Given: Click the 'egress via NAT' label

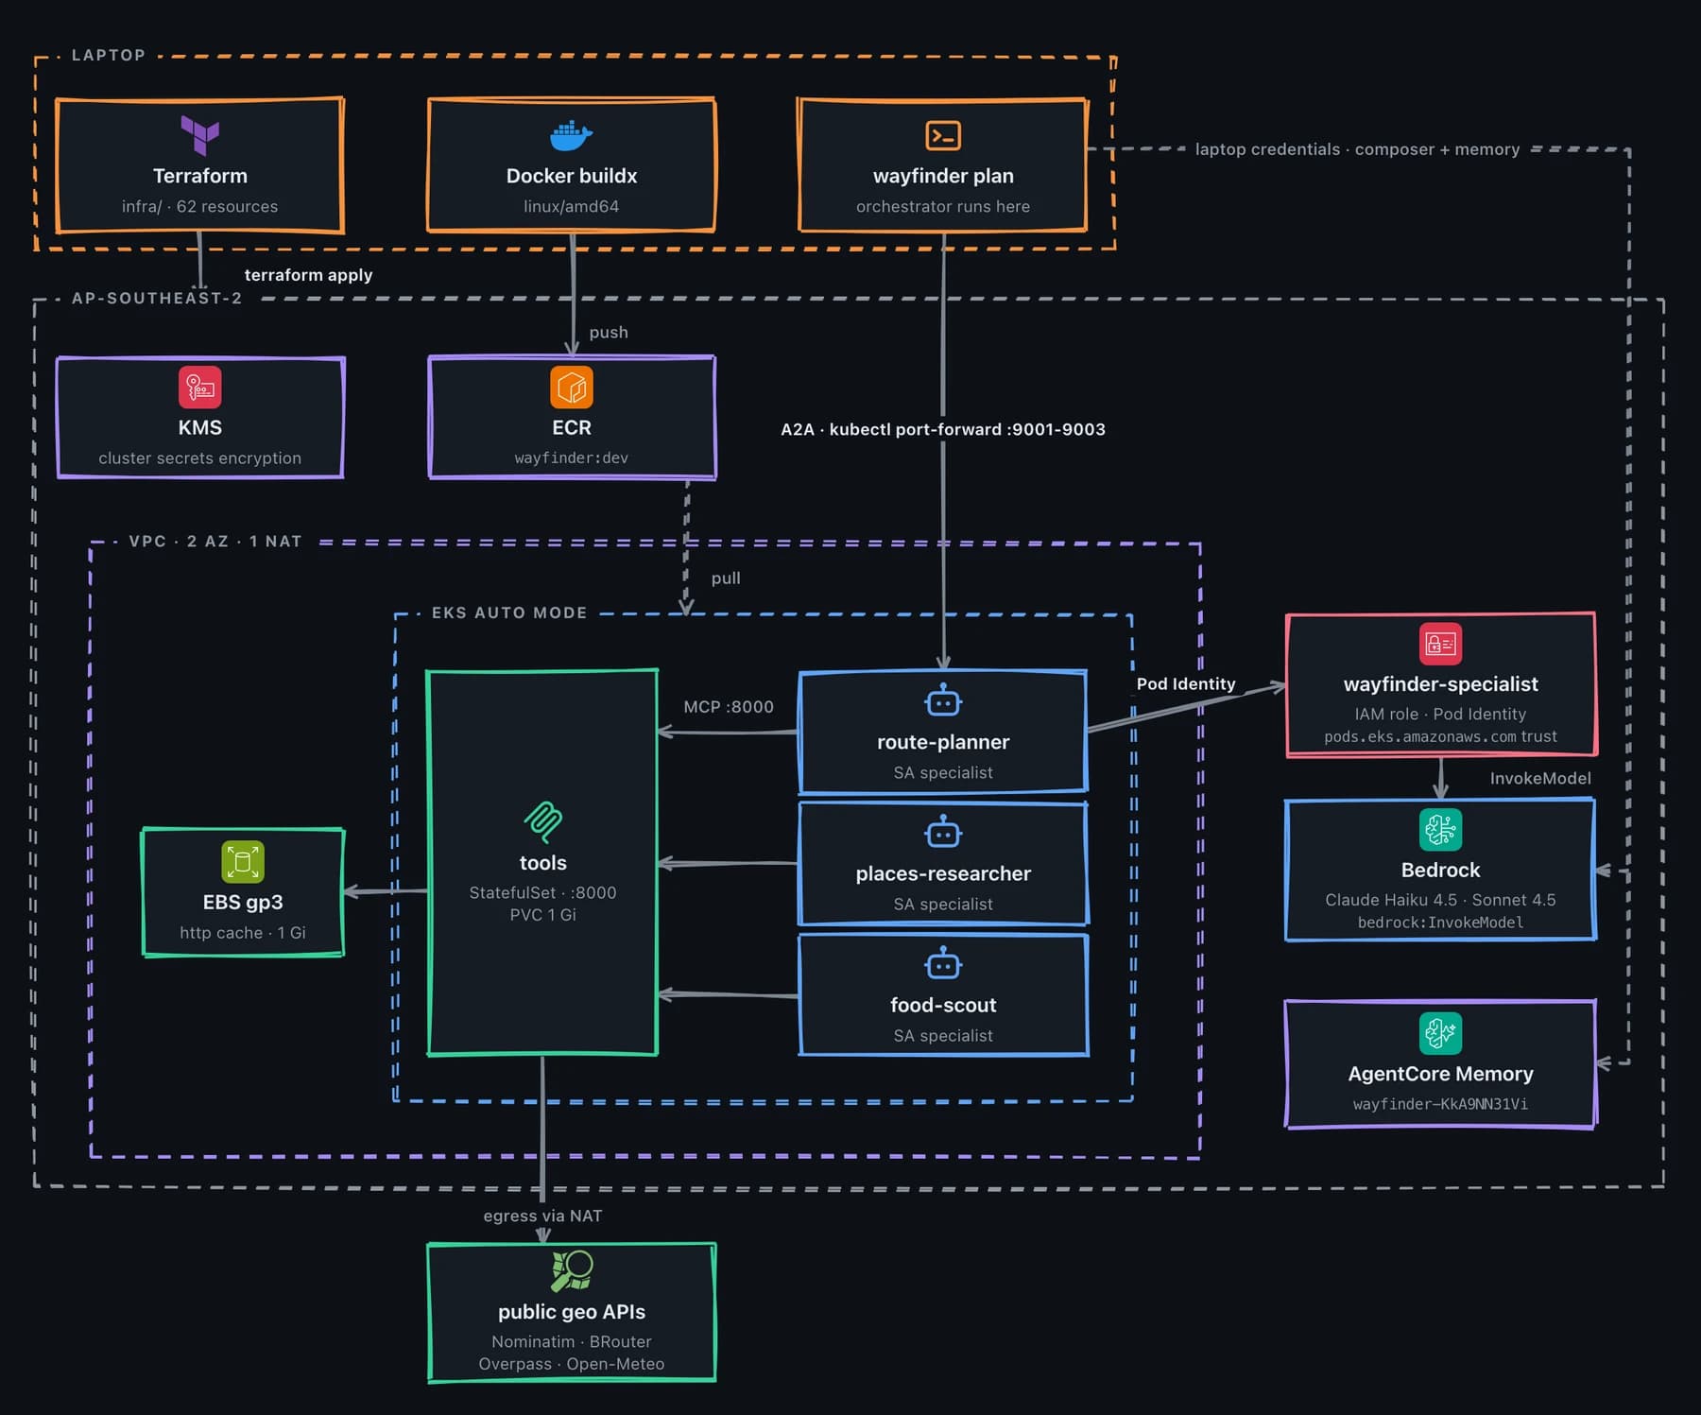Looking at the screenshot, I should pos(542,1216).
